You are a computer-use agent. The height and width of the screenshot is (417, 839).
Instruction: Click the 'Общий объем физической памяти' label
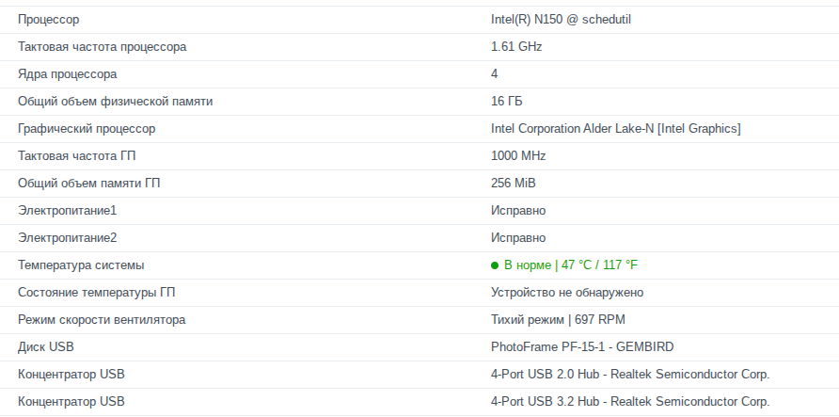click(115, 101)
